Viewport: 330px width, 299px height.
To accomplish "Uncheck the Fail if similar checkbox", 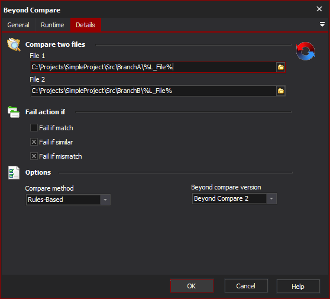I will coord(34,142).
